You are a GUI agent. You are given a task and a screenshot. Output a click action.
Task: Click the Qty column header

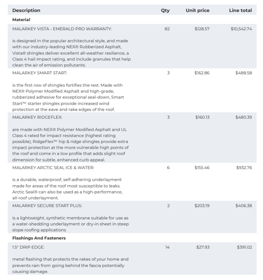point(165,11)
